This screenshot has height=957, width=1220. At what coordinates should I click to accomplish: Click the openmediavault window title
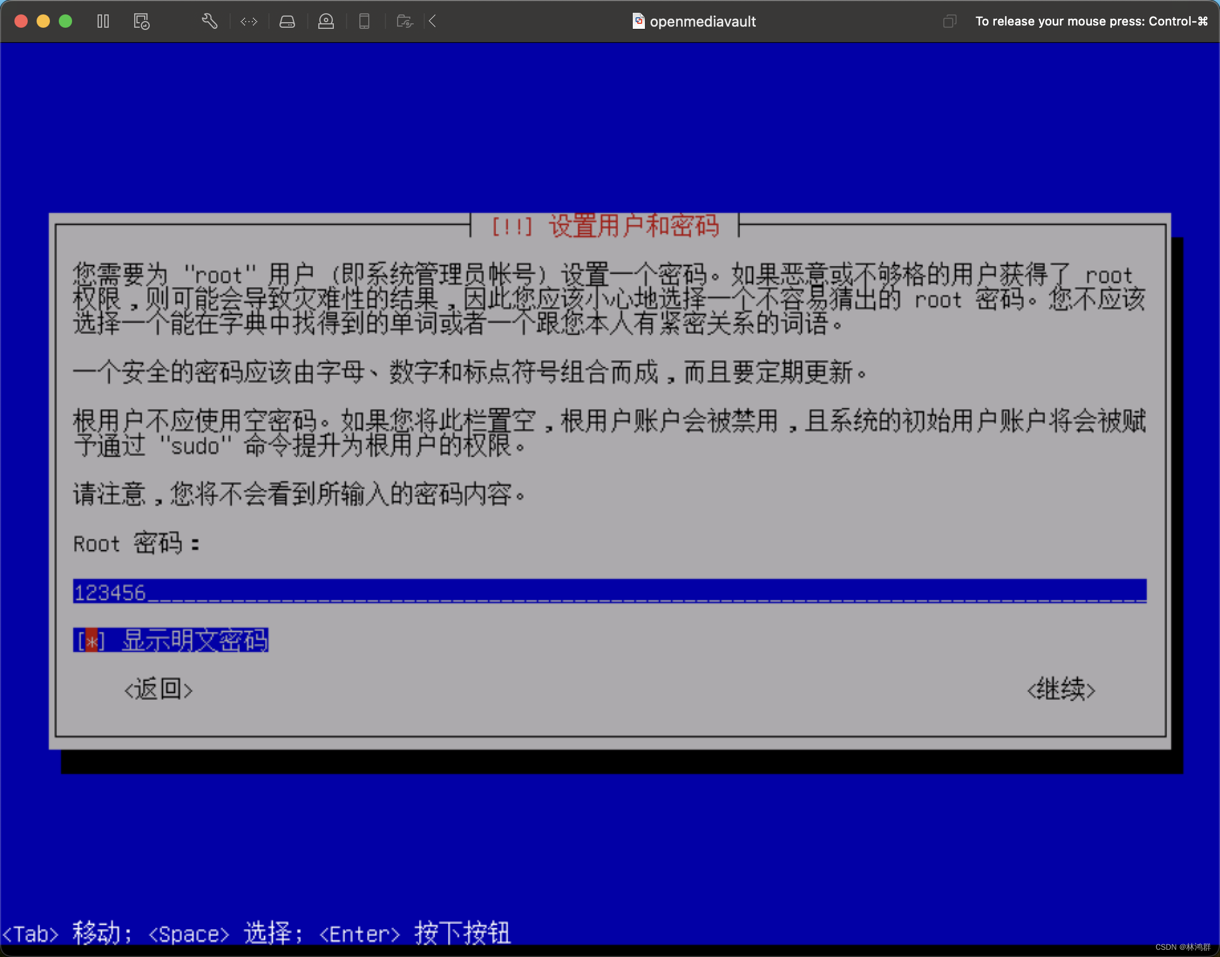pyautogui.click(x=702, y=21)
